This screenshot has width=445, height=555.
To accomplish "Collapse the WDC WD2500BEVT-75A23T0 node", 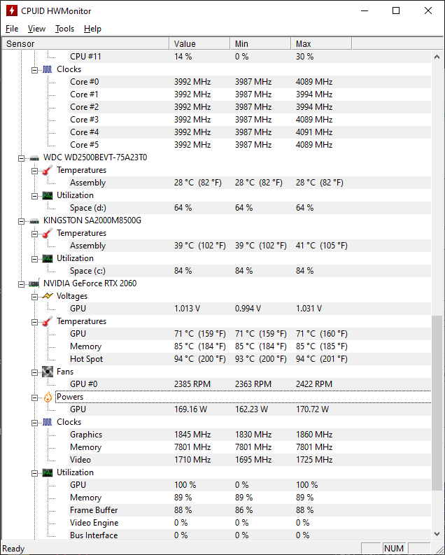I will point(22,157).
